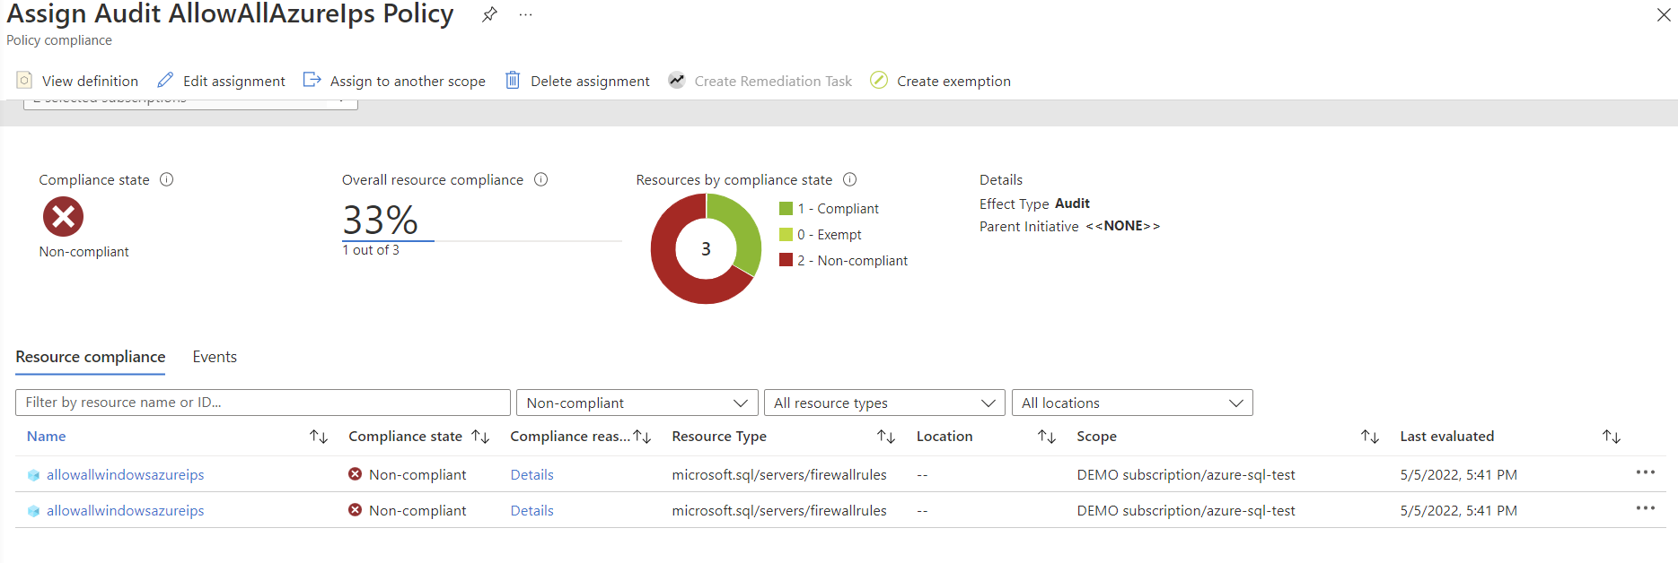This screenshot has height=563, width=1678.
Task: Sort by Scope column arrows
Action: (1370, 437)
